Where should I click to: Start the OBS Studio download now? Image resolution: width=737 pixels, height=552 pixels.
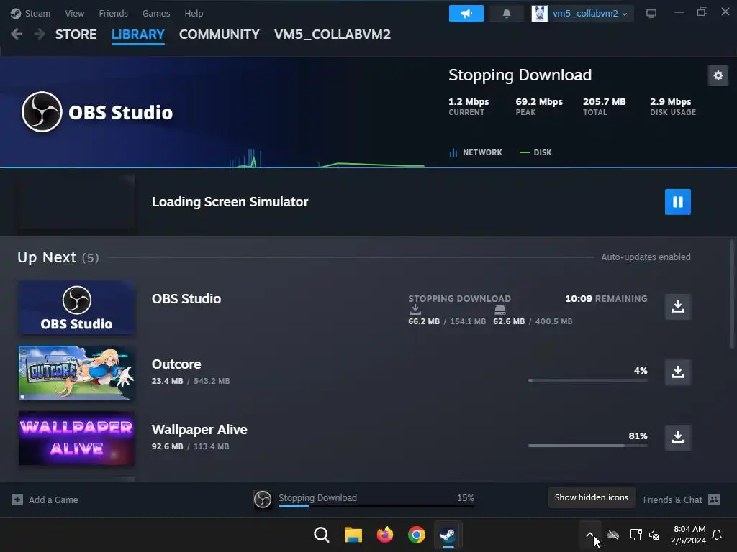click(677, 306)
